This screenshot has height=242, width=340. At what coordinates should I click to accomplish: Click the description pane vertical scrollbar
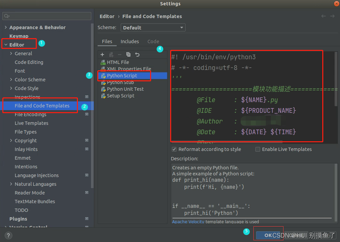click(336, 193)
